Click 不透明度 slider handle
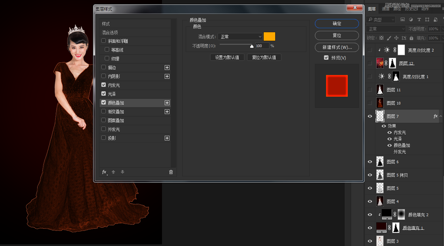The height and width of the screenshot is (246, 444). coord(251,46)
